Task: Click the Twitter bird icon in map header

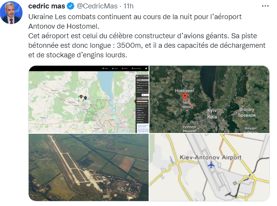Action: [x=146, y=68]
